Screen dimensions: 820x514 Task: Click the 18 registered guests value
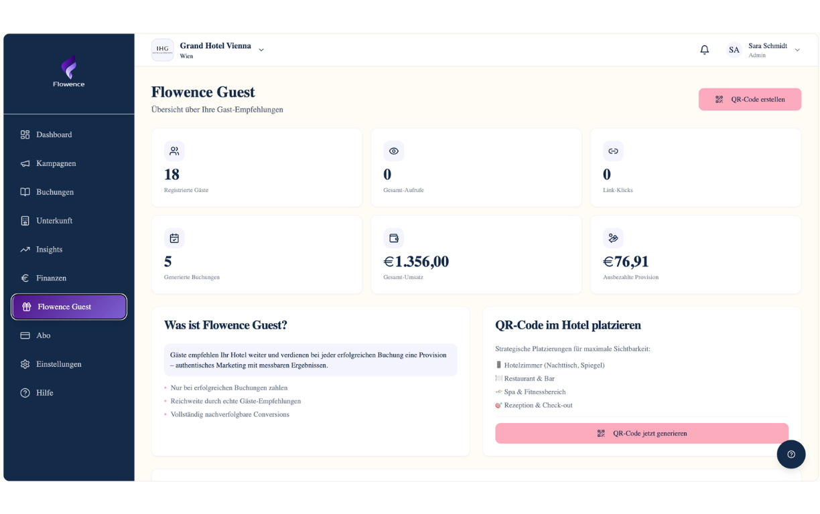pos(172,175)
